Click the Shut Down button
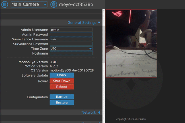 (62, 81)
